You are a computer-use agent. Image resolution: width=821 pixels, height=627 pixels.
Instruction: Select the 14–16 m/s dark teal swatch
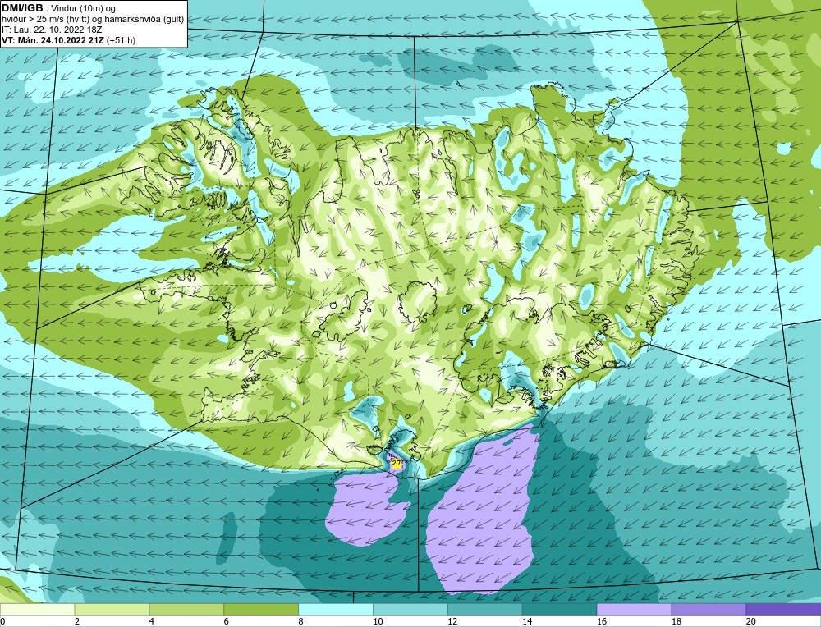[559, 610]
